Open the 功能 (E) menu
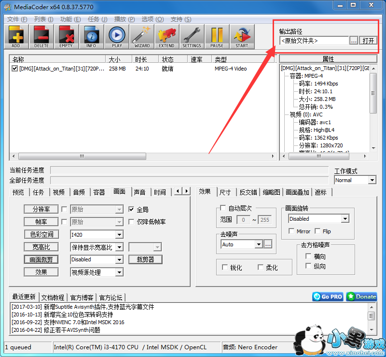 coord(70,19)
